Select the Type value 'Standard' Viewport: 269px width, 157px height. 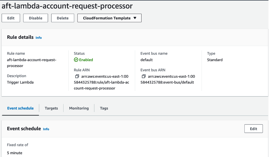[x=215, y=60]
